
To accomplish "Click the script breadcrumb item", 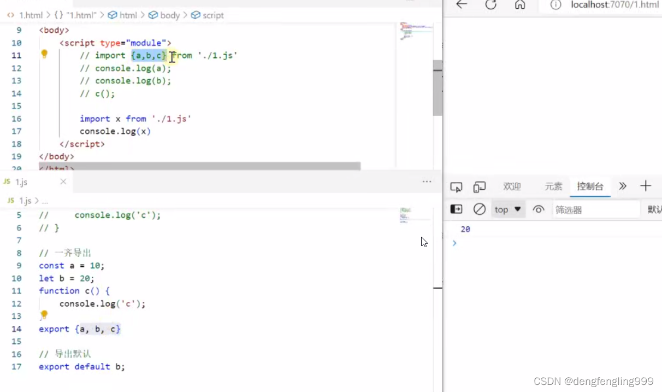I will click(x=208, y=15).
